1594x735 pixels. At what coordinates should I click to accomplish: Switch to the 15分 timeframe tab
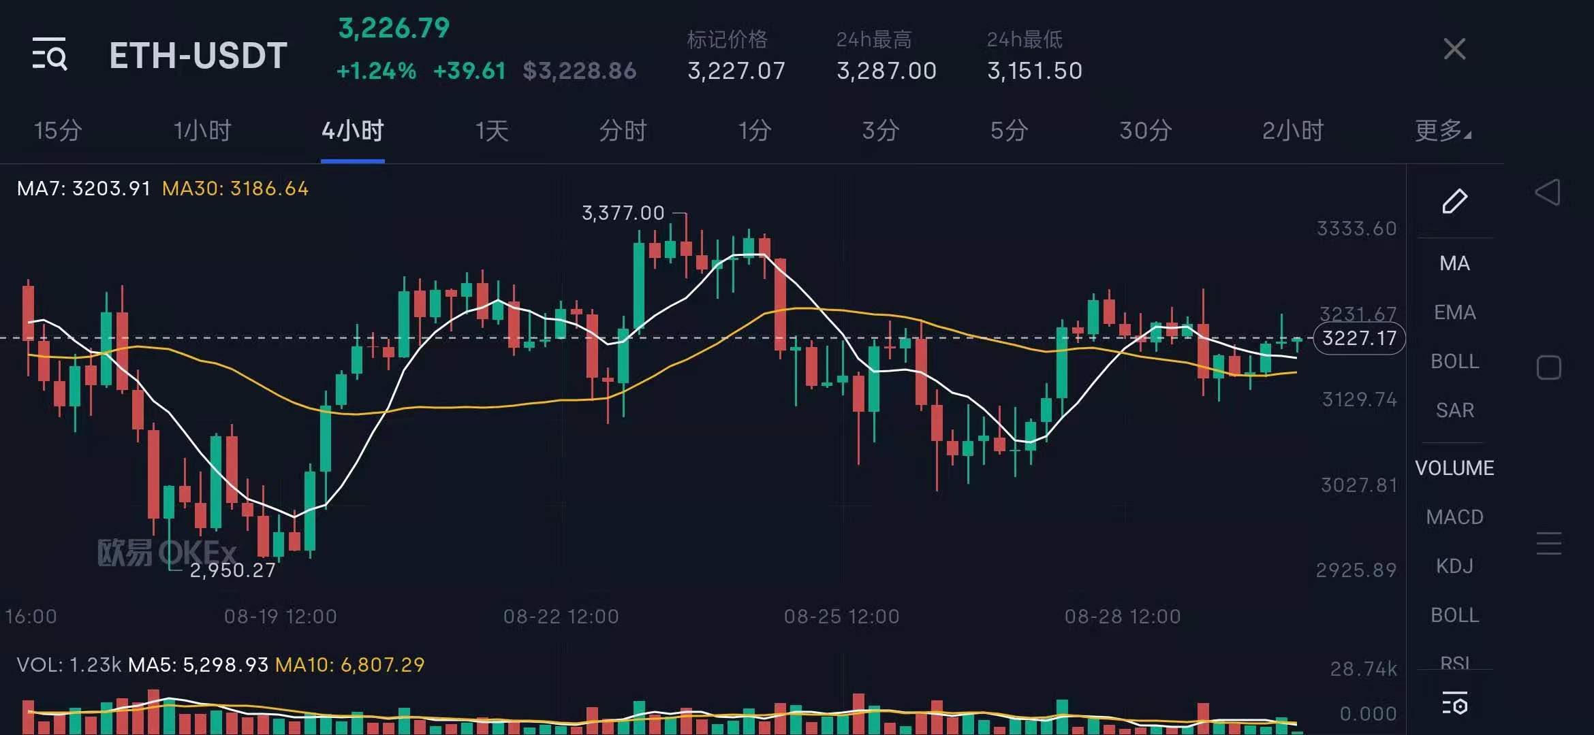[58, 130]
